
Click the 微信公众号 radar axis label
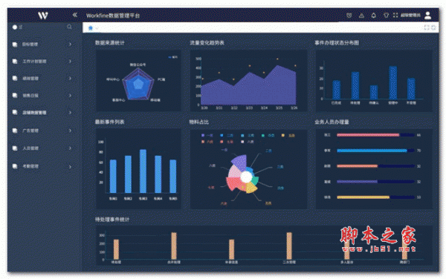coord(138,65)
